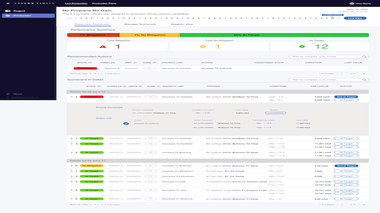Go to previous page in Recommended Actions

coord(342,73)
